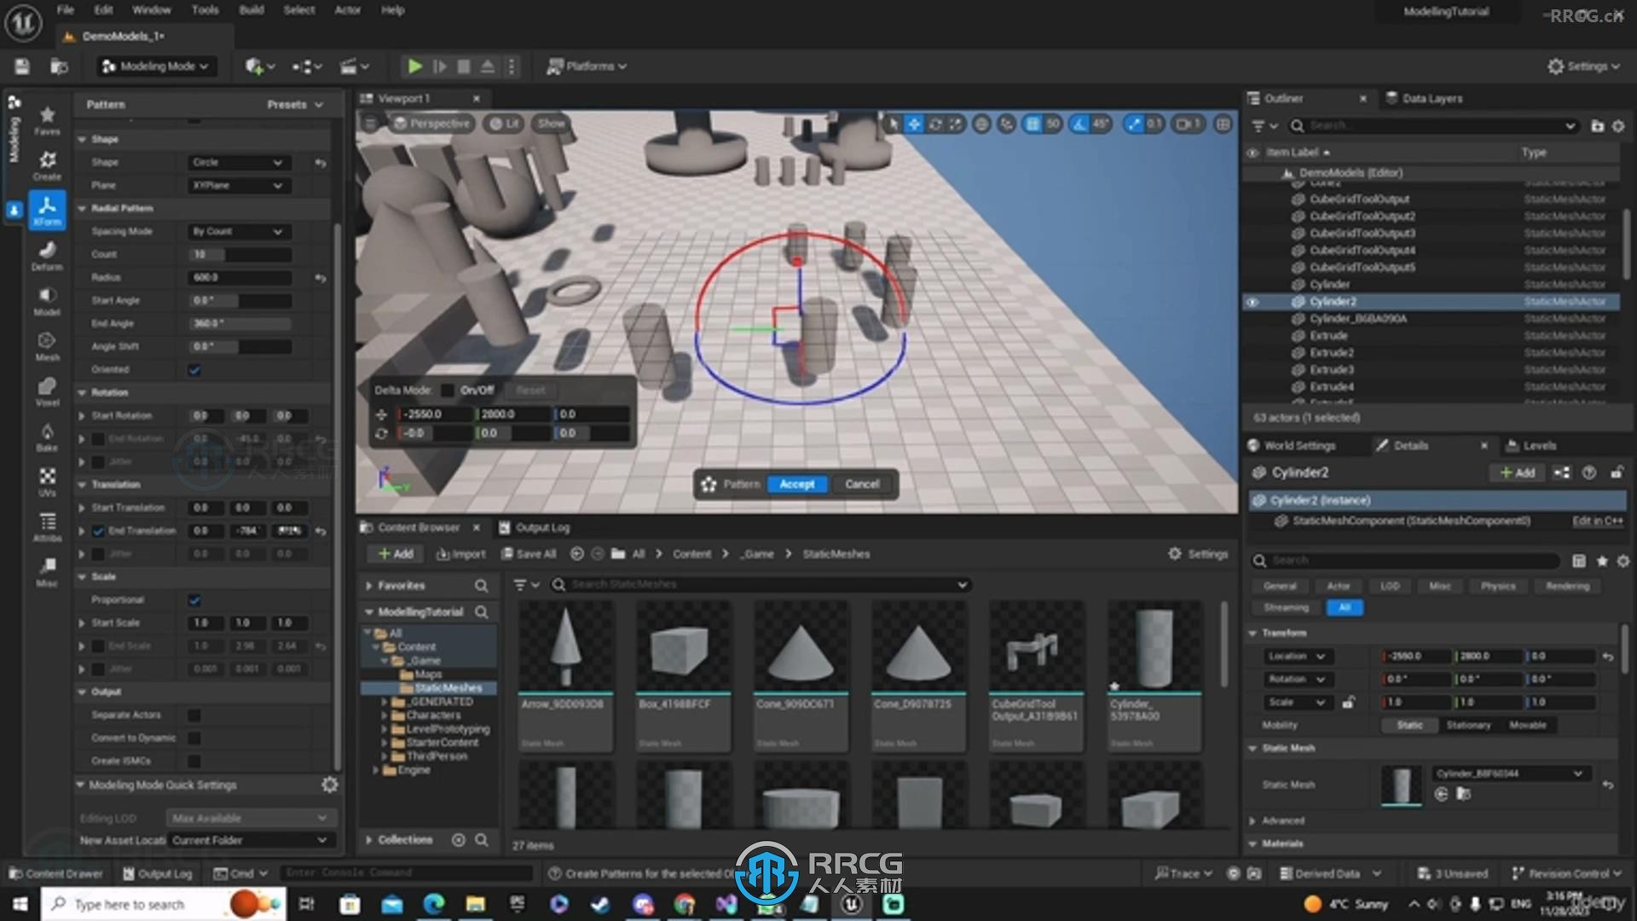Viewport: 1637px width, 921px height.
Task: Open the Build menu
Action: (252, 10)
